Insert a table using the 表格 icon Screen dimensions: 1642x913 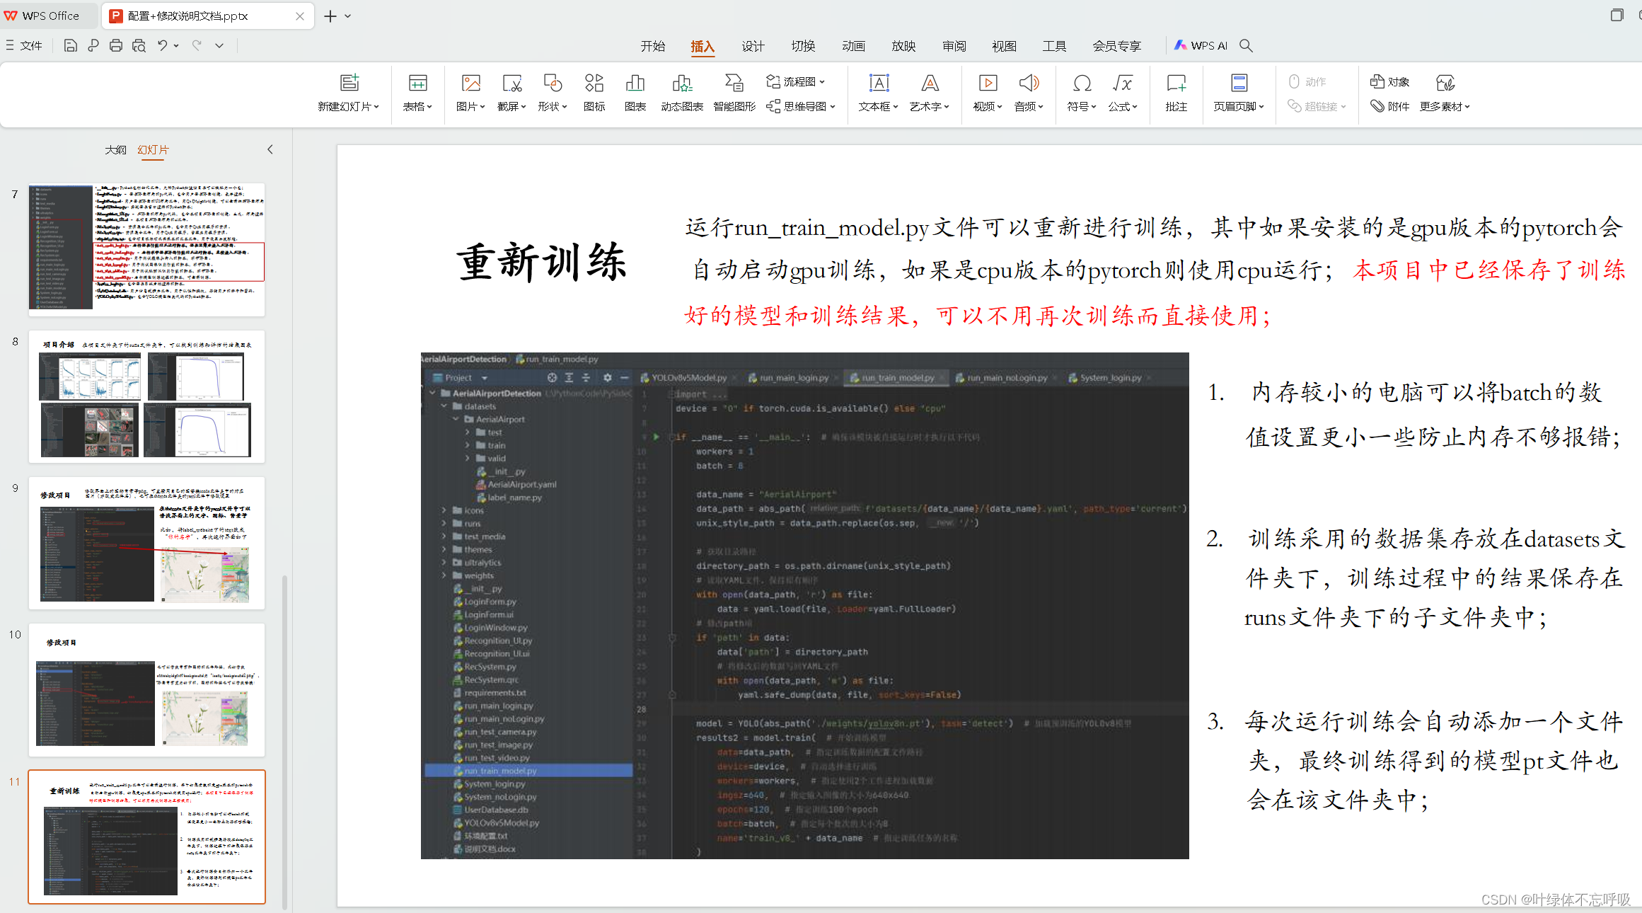pyautogui.click(x=417, y=84)
